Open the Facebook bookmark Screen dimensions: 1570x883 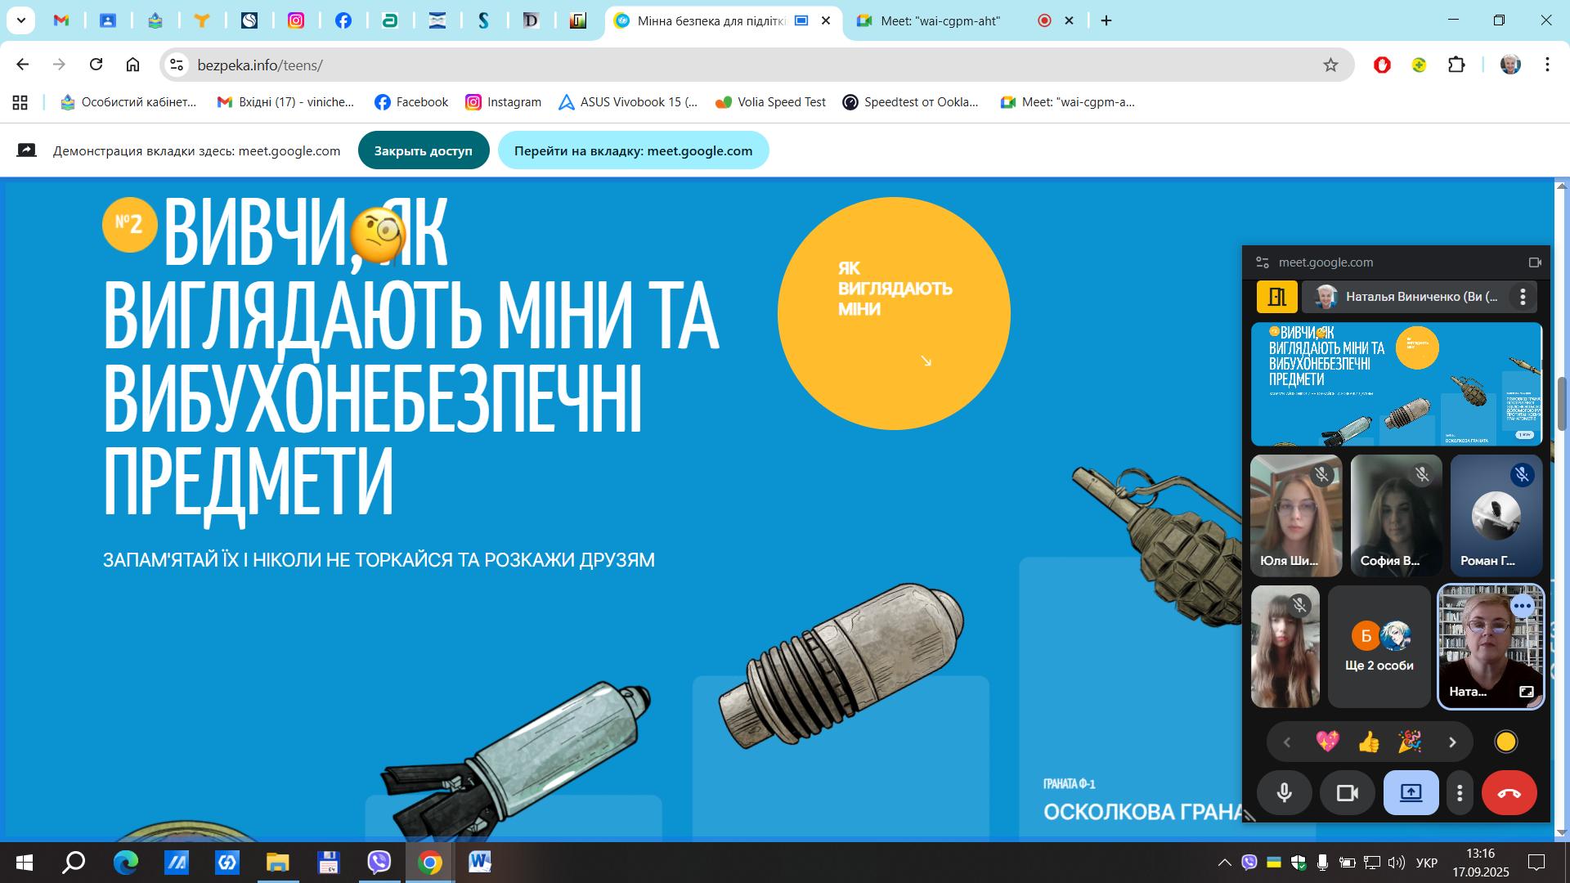411,102
